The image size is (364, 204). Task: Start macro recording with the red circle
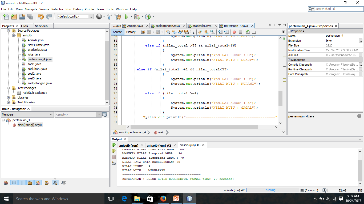(234, 32)
